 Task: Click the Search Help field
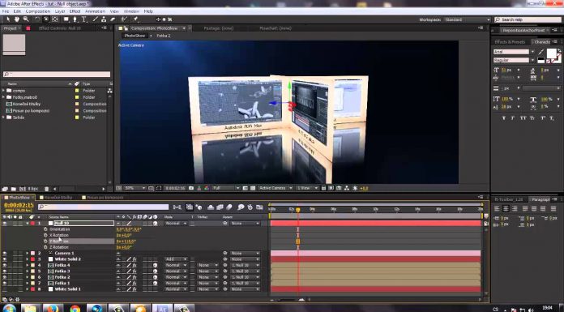pos(528,19)
